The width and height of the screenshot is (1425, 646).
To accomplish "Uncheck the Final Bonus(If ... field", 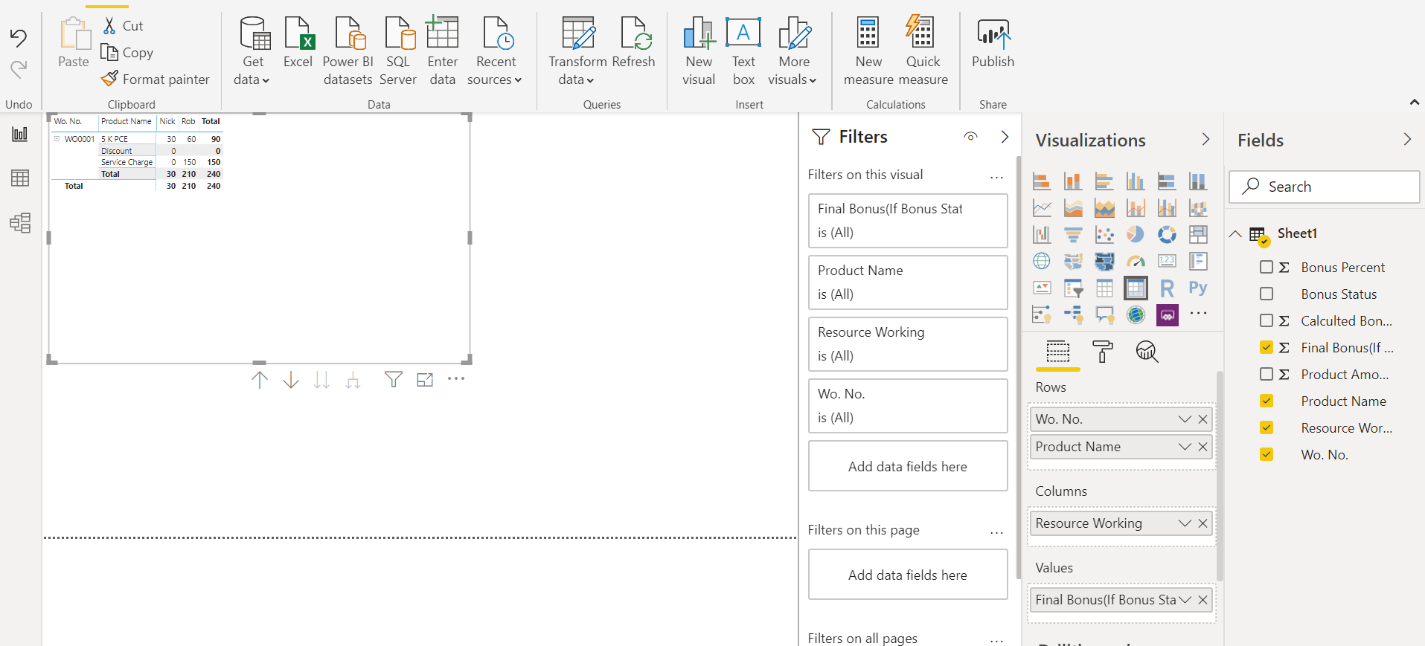I will tap(1267, 348).
